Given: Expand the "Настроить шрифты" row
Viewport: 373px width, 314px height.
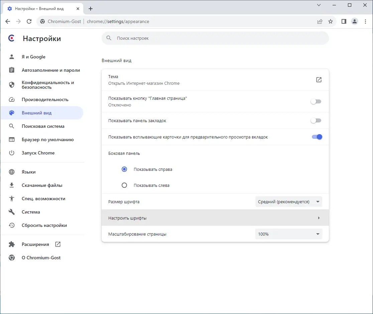Looking at the screenshot, I should (x=215, y=218).
